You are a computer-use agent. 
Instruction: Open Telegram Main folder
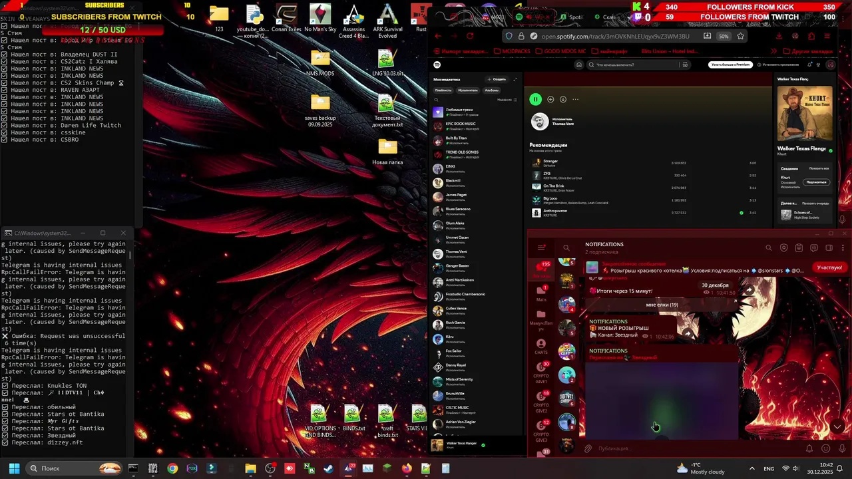click(541, 293)
